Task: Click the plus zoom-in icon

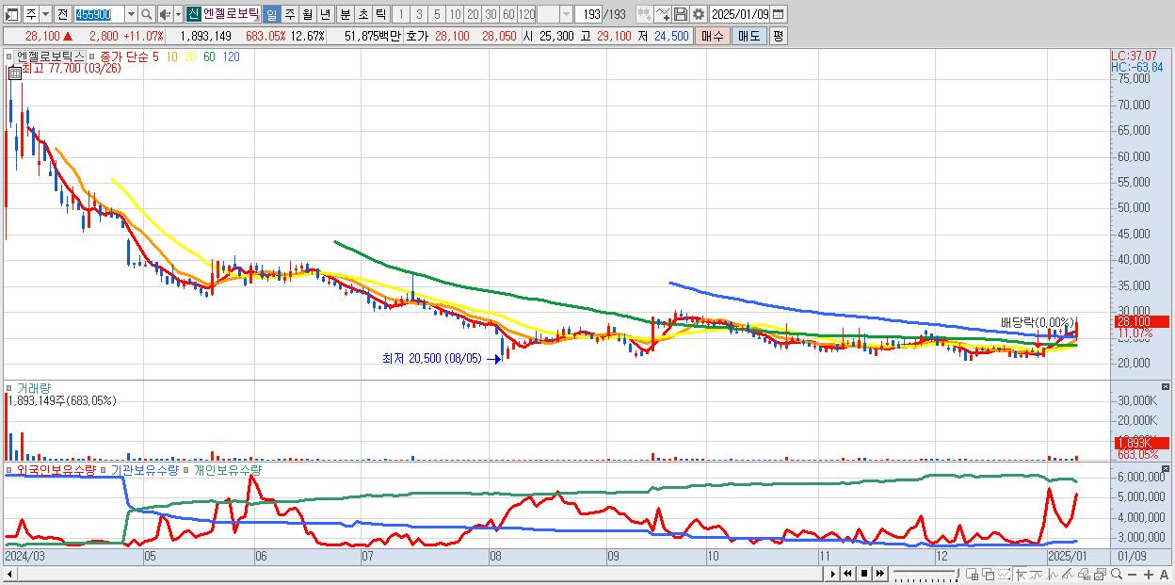Action: point(1149,574)
